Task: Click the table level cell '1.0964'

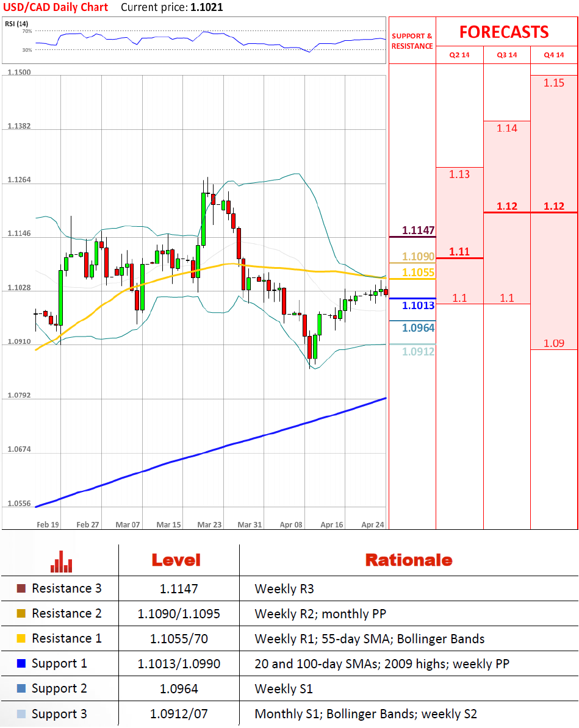Action: tap(179, 689)
